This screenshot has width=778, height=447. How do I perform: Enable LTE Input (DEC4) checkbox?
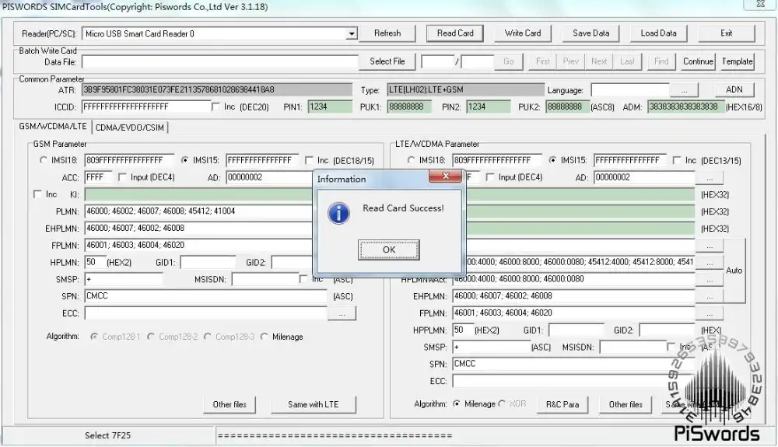coord(490,177)
